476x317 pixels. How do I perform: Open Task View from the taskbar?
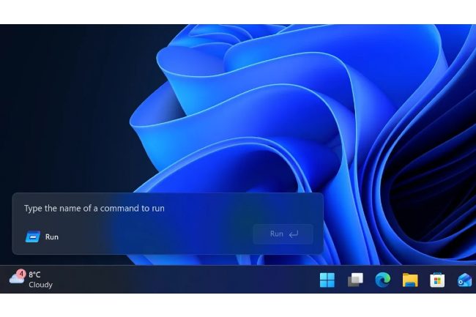355,280
